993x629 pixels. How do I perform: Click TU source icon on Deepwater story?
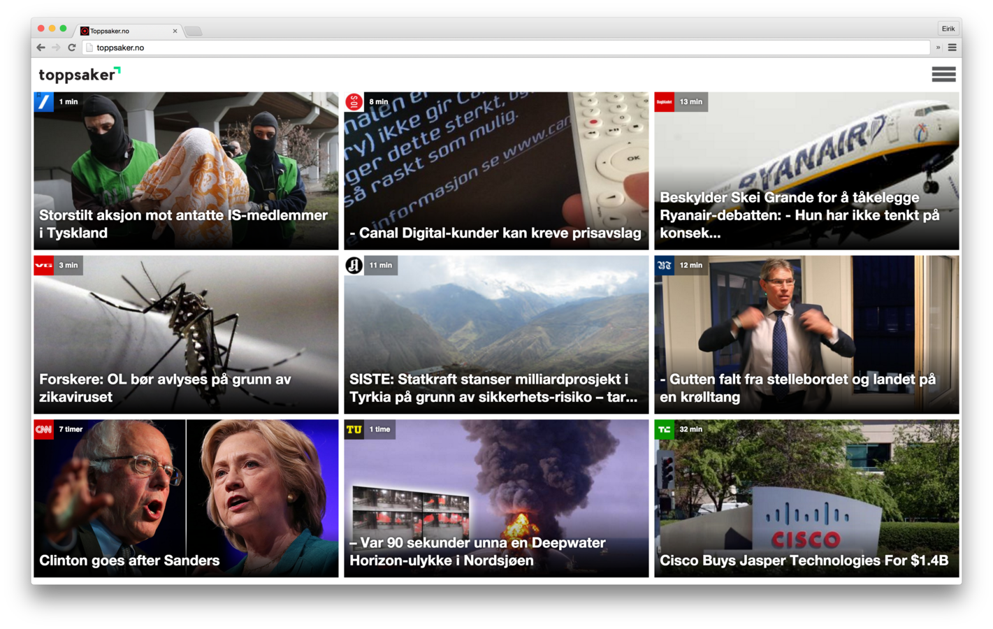pyautogui.click(x=354, y=430)
